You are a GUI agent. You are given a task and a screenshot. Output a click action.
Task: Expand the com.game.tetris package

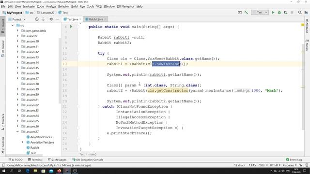(x=17, y=30)
